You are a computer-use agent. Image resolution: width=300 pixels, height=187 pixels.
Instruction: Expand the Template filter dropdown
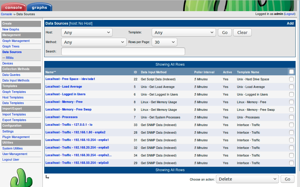pos(184,33)
